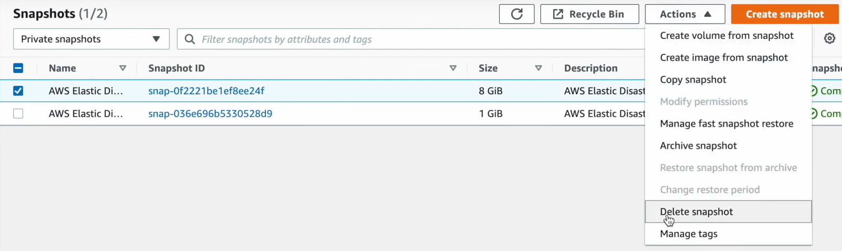Focus the Filter snapshots search field
The height and width of the screenshot is (251, 842).
[416, 39]
